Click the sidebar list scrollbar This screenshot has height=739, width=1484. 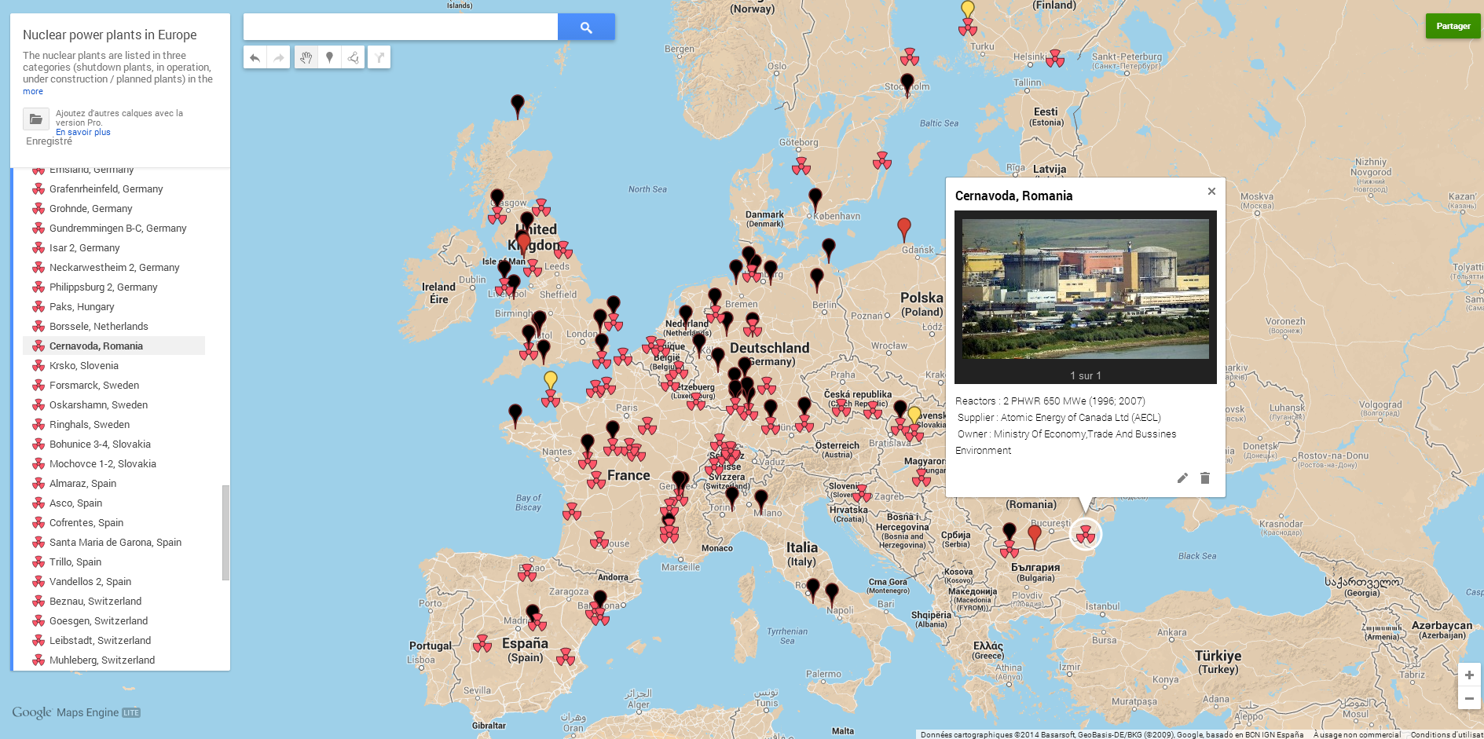click(x=226, y=532)
